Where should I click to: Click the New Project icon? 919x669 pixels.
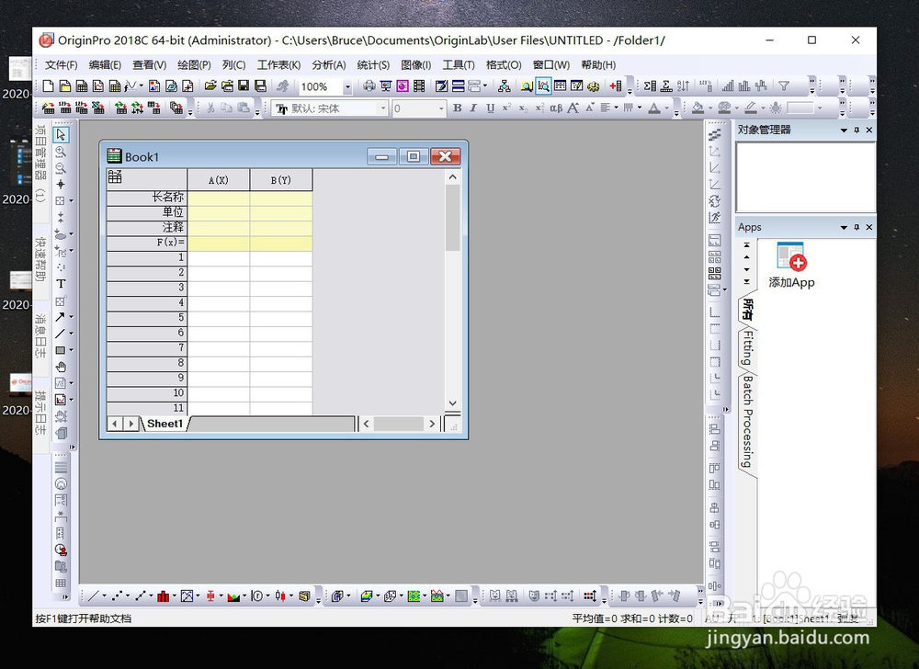point(49,86)
